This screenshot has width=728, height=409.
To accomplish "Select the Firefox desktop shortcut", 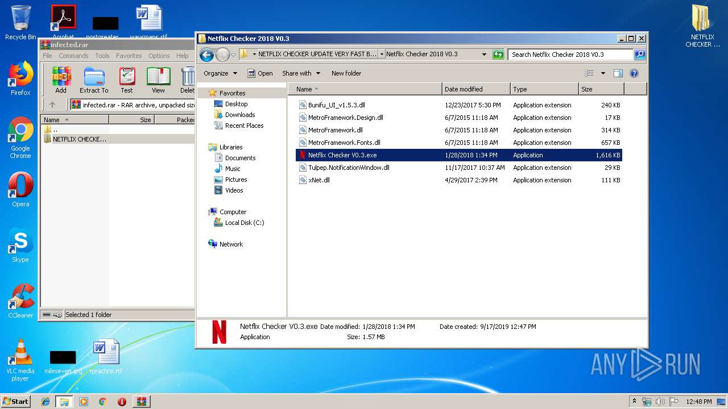I will point(20,78).
